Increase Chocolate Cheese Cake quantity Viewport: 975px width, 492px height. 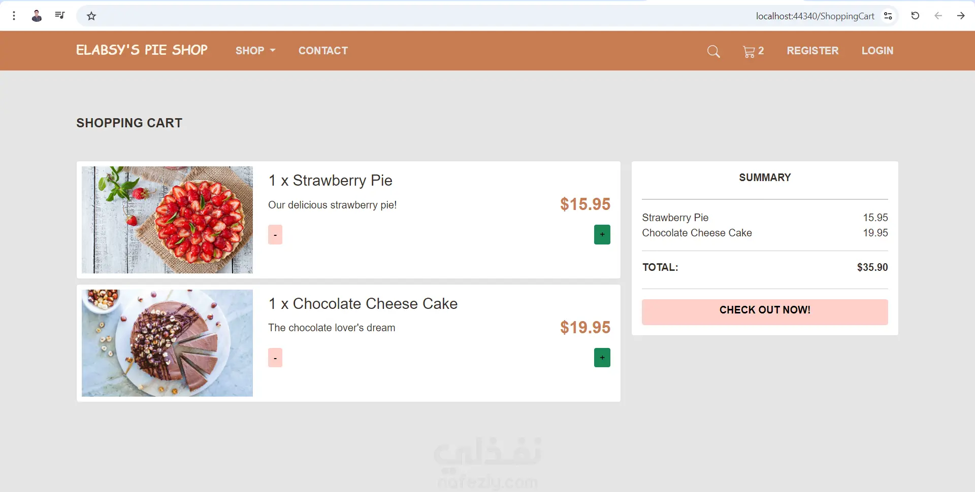[x=602, y=358]
